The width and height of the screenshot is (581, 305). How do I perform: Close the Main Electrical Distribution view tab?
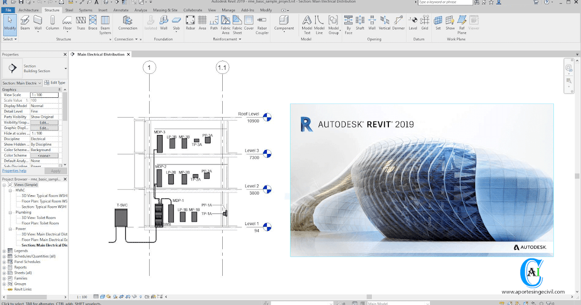(128, 54)
